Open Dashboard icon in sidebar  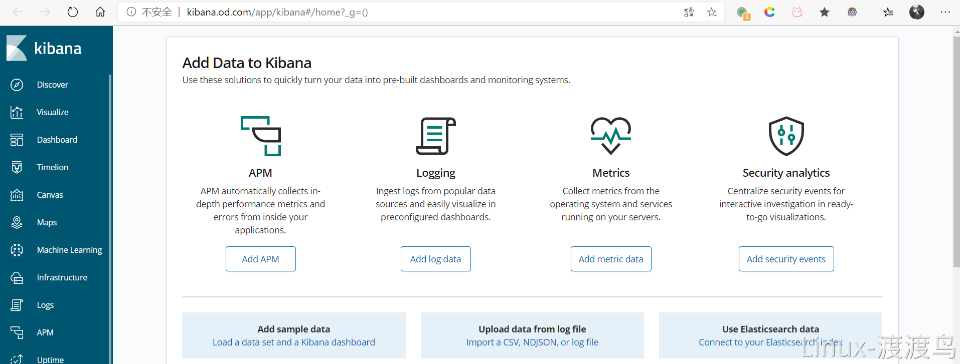[17, 140]
